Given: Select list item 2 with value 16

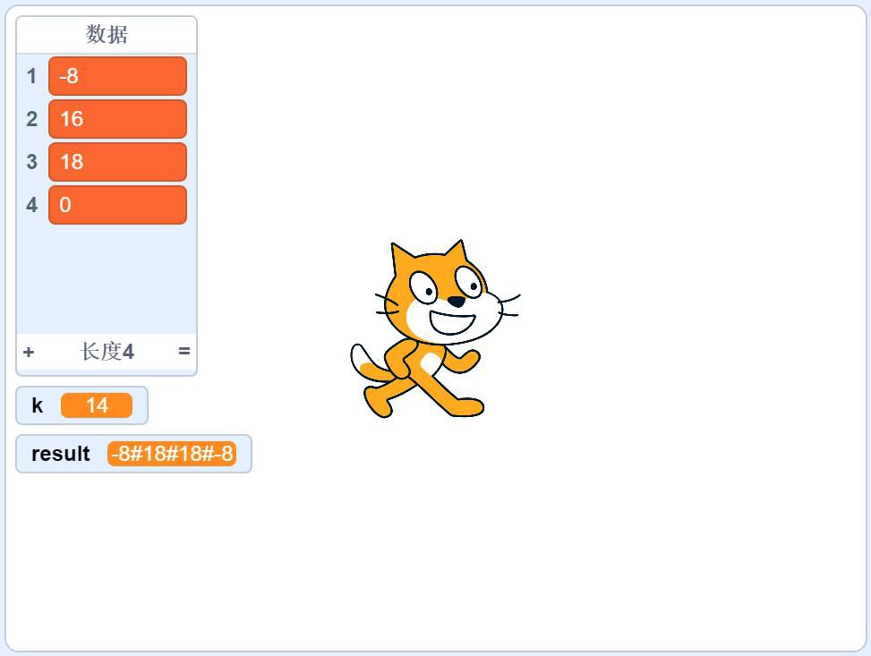Looking at the screenshot, I should point(118,119).
